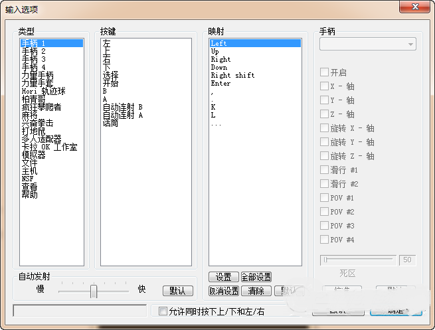This screenshot has height=330, width=435.
Task: Close the 输入选项 dialog window
Action: pos(416,7)
